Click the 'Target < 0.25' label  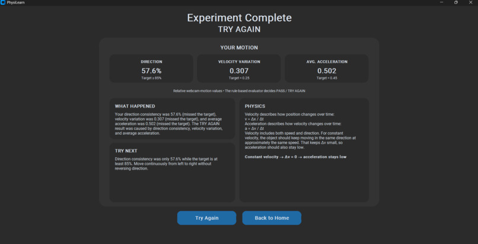click(239, 78)
